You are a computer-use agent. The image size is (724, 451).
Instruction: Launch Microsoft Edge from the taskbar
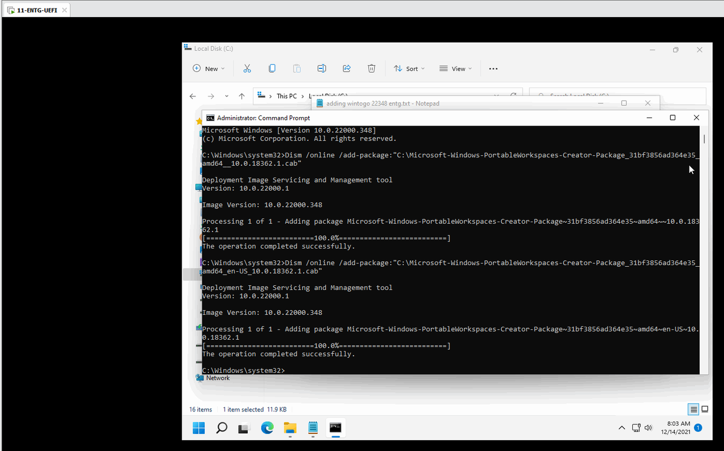coord(267,428)
